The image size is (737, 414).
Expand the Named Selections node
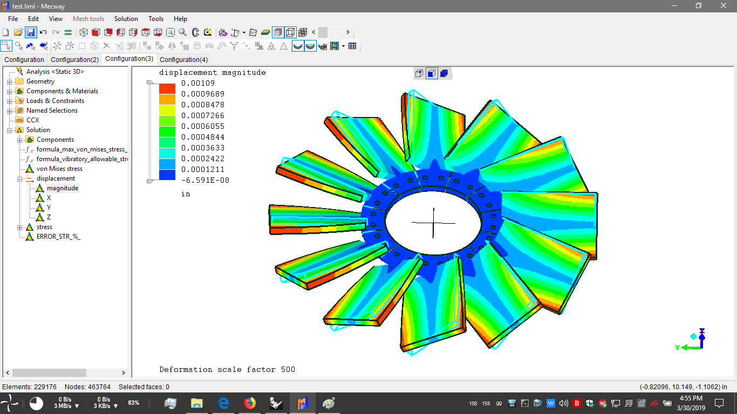click(9, 111)
